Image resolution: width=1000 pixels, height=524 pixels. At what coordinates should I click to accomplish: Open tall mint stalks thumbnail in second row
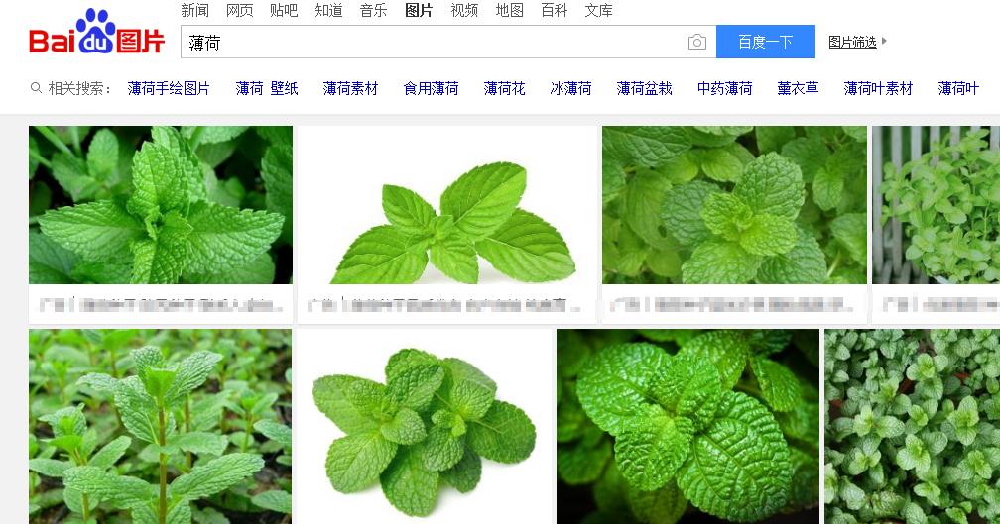point(160,427)
